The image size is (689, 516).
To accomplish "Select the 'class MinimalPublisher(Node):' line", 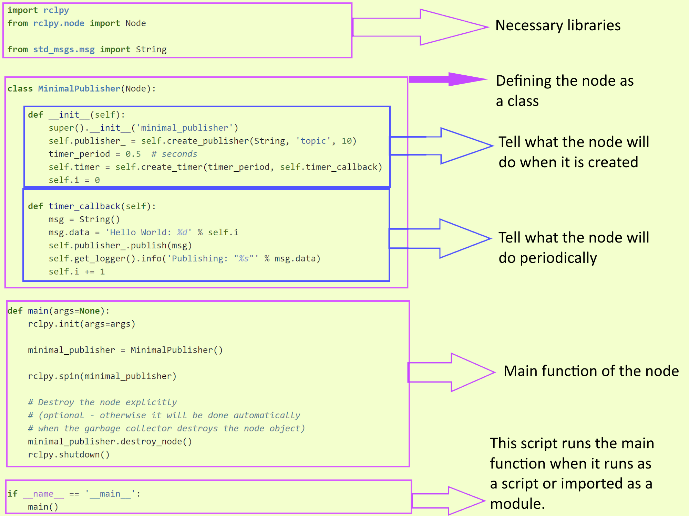I will [82, 89].
